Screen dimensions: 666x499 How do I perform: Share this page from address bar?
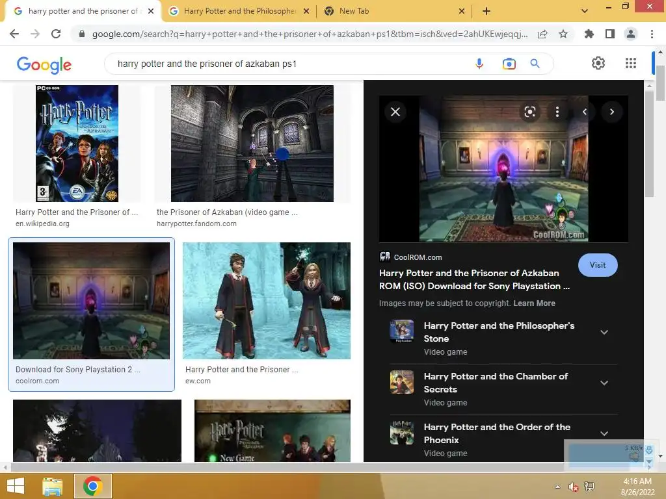[542, 34]
